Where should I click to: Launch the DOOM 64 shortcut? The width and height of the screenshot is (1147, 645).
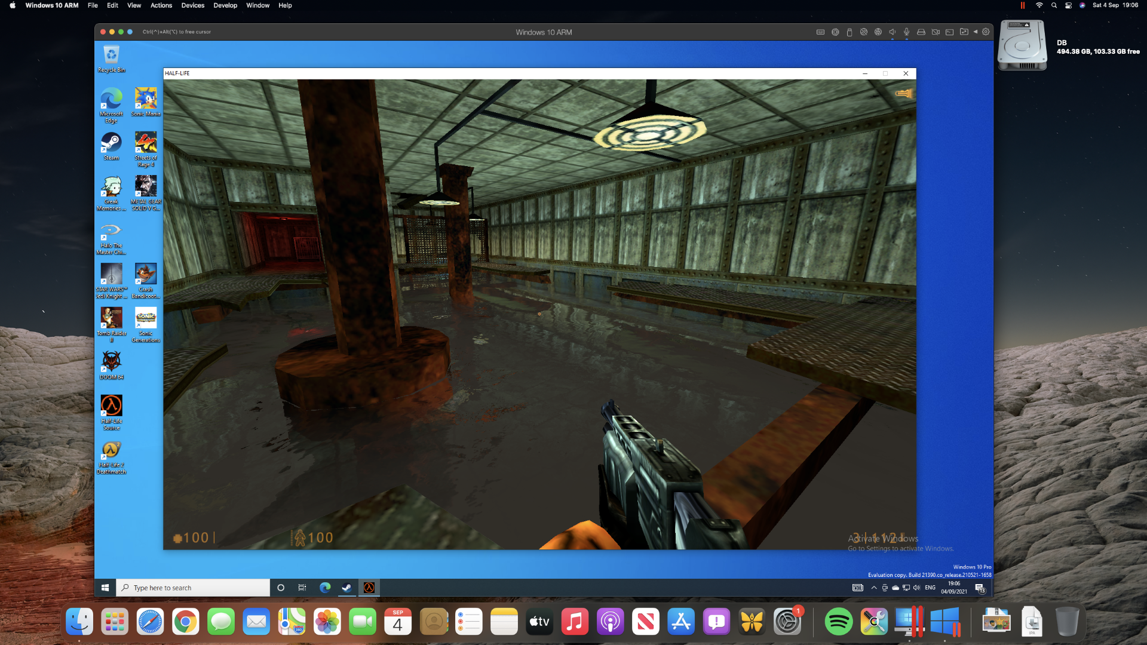pos(111,365)
